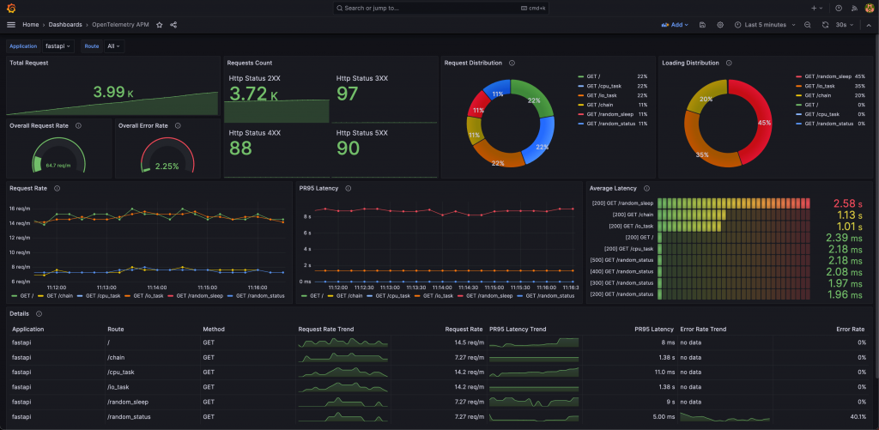This screenshot has width=879, height=430.
Task: Open the Route All dropdown
Action: tap(114, 46)
